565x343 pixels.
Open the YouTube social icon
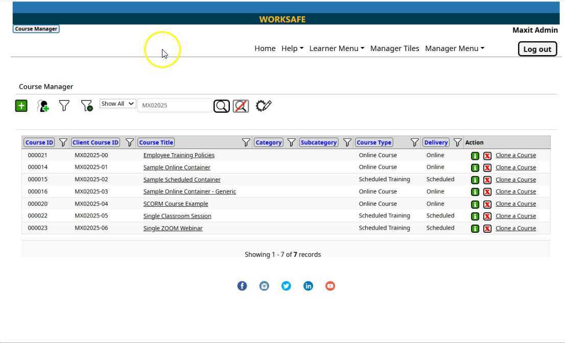click(330, 286)
